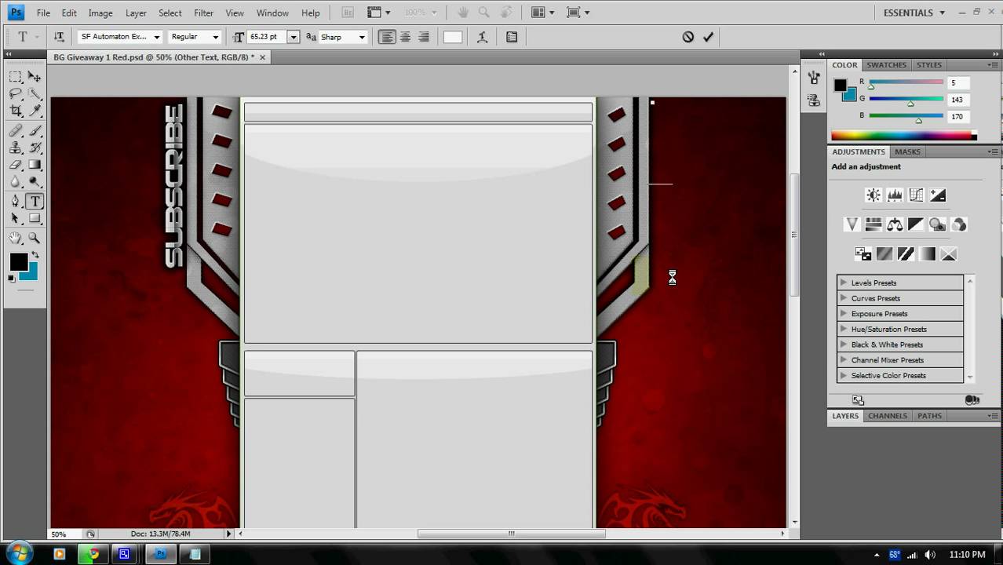Toggle the Character and Paragraph panels
The image size is (1003, 565).
click(x=512, y=37)
